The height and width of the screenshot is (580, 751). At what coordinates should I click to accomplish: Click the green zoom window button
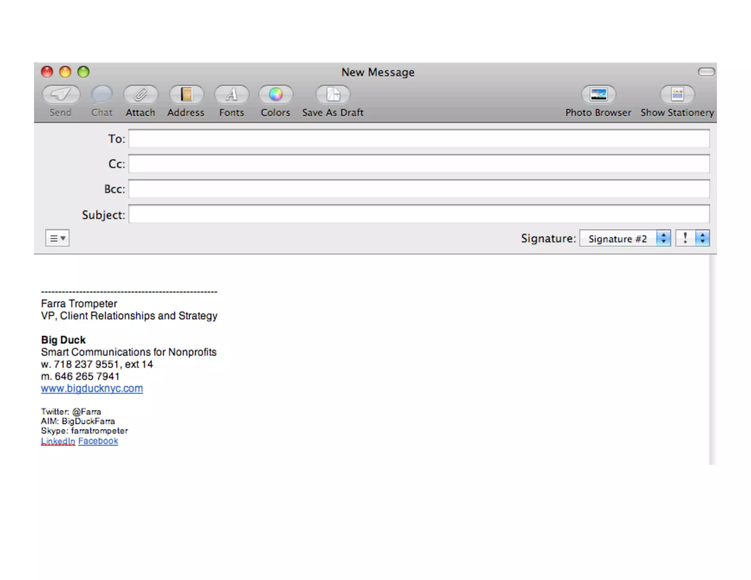click(x=83, y=72)
